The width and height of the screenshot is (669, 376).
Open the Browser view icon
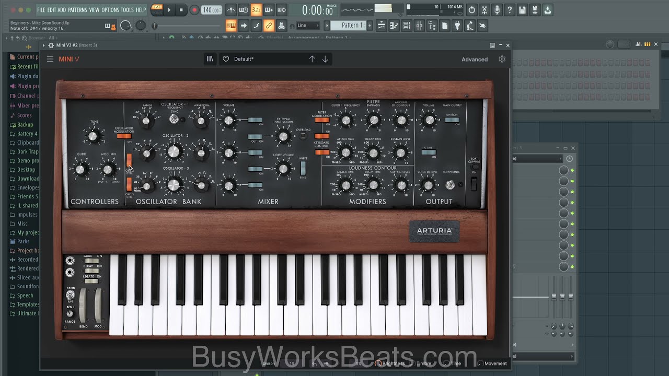tap(432, 26)
